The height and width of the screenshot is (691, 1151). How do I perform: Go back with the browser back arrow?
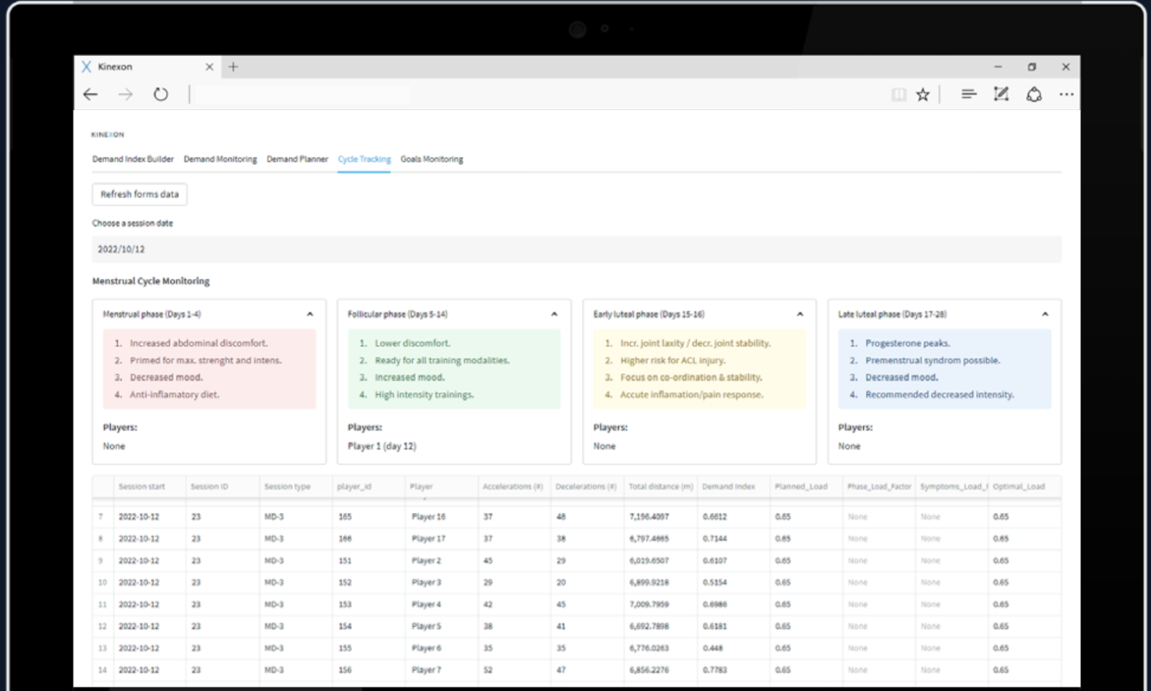pyautogui.click(x=91, y=94)
